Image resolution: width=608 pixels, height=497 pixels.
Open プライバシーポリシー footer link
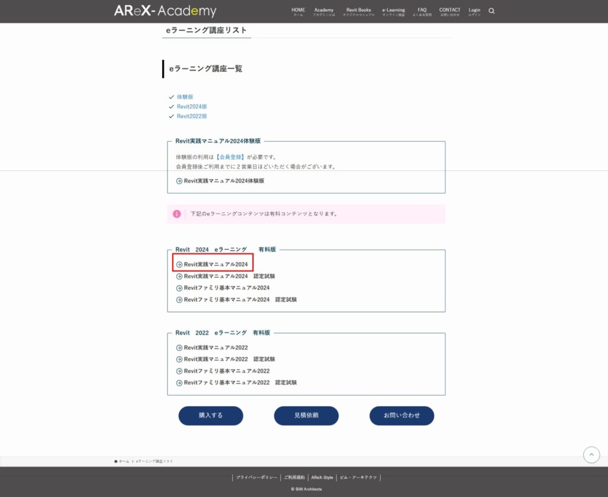coord(256,477)
